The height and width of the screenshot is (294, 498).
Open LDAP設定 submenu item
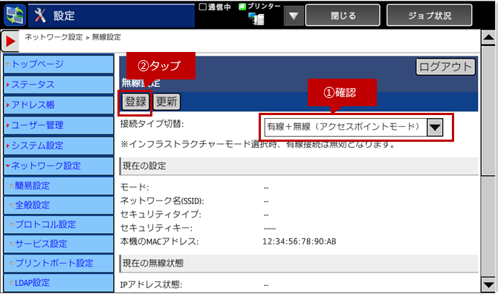[x=59, y=283]
